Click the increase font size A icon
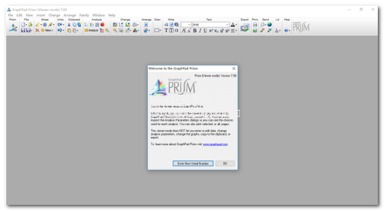The height and width of the screenshot is (211, 384). [184, 31]
